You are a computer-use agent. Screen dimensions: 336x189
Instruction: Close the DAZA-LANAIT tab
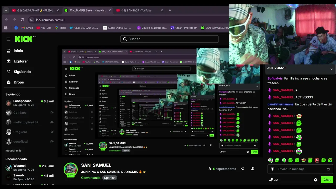click(58, 10)
